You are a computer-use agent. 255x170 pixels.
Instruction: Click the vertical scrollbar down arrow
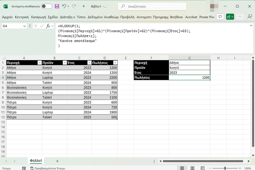pos(253,155)
